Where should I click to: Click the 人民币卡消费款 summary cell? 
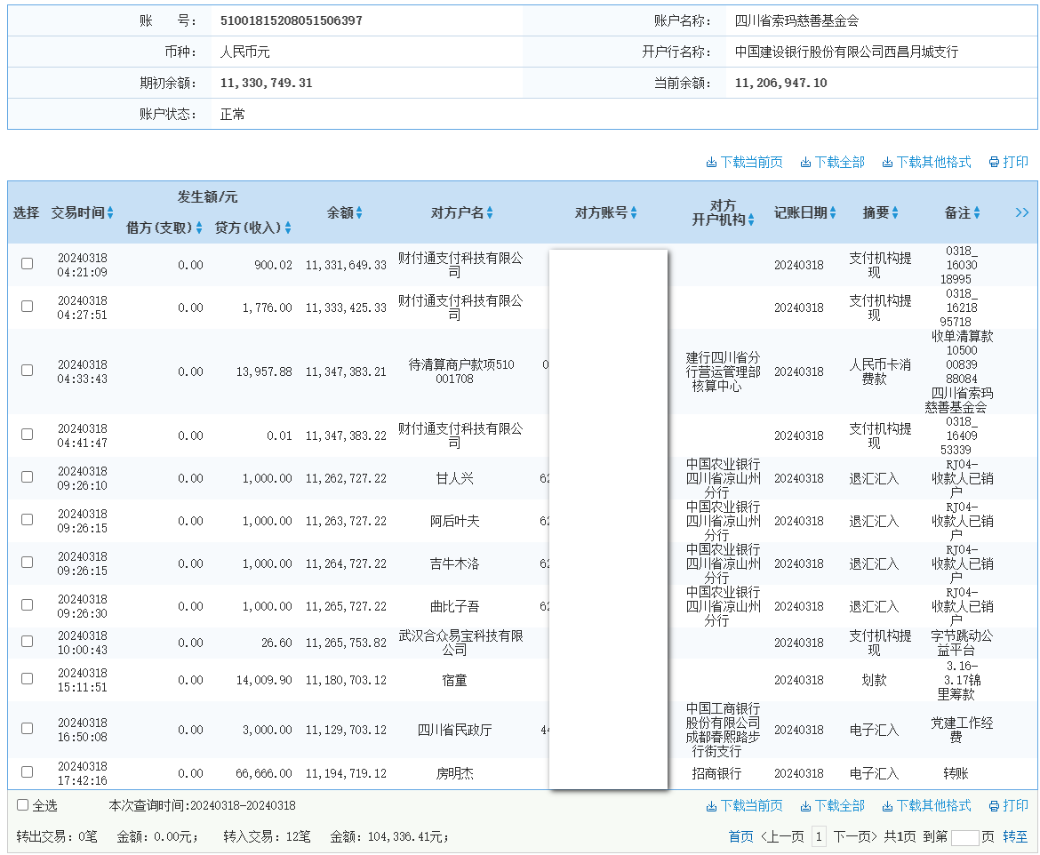880,372
